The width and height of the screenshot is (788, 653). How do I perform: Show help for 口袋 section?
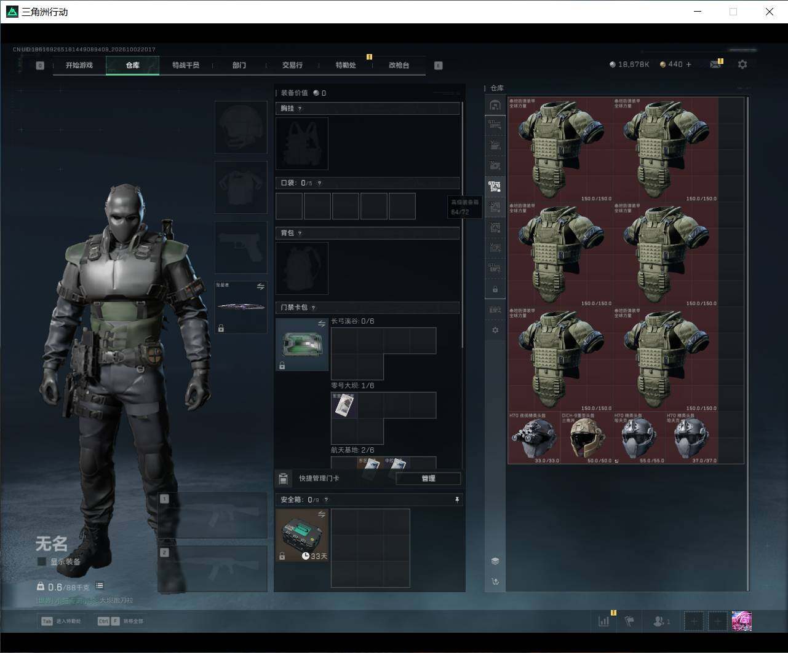coord(319,183)
